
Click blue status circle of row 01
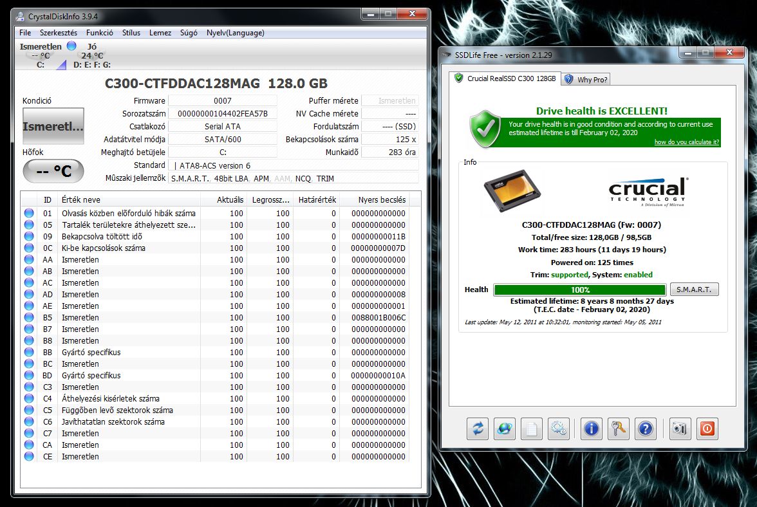[29, 213]
